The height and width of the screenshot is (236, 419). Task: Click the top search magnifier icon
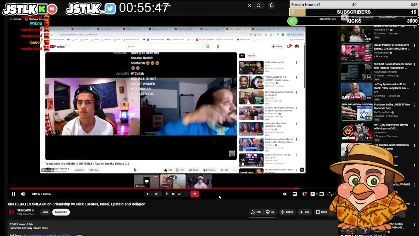click(259, 5)
